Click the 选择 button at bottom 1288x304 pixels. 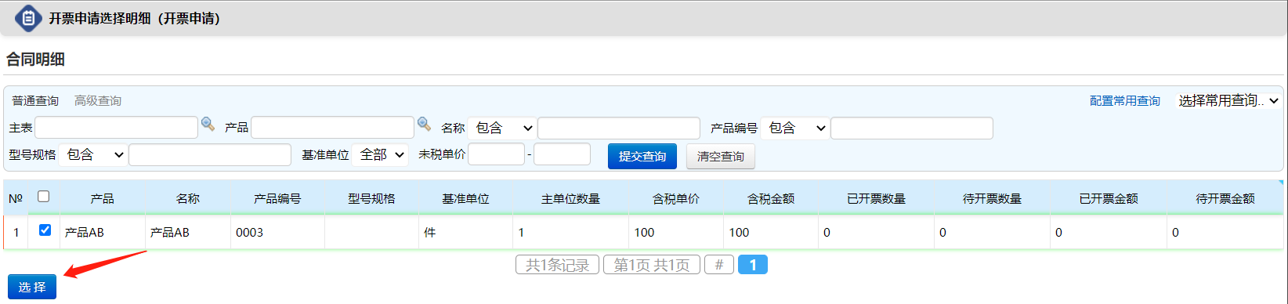click(x=32, y=287)
